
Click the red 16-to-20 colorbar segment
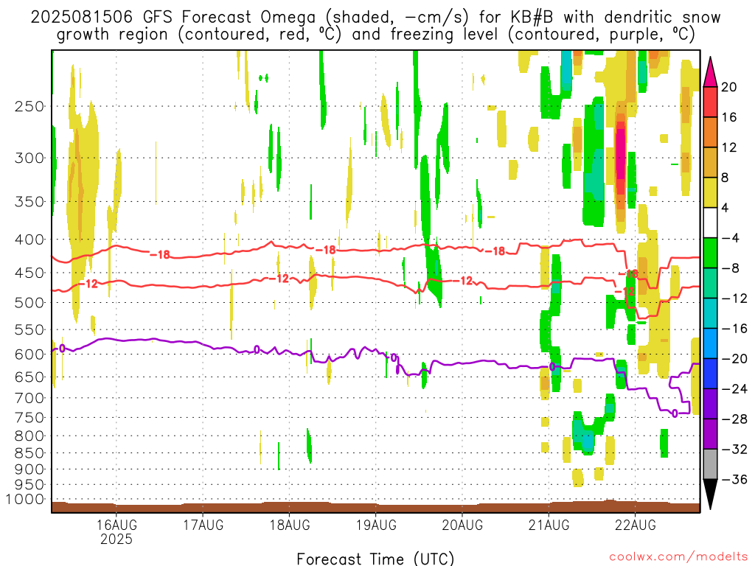pos(710,102)
